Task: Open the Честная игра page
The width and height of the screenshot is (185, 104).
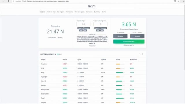Action: point(51,12)
